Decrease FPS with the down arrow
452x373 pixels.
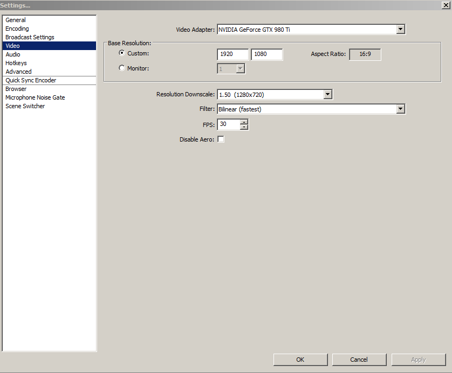point(244,127)
